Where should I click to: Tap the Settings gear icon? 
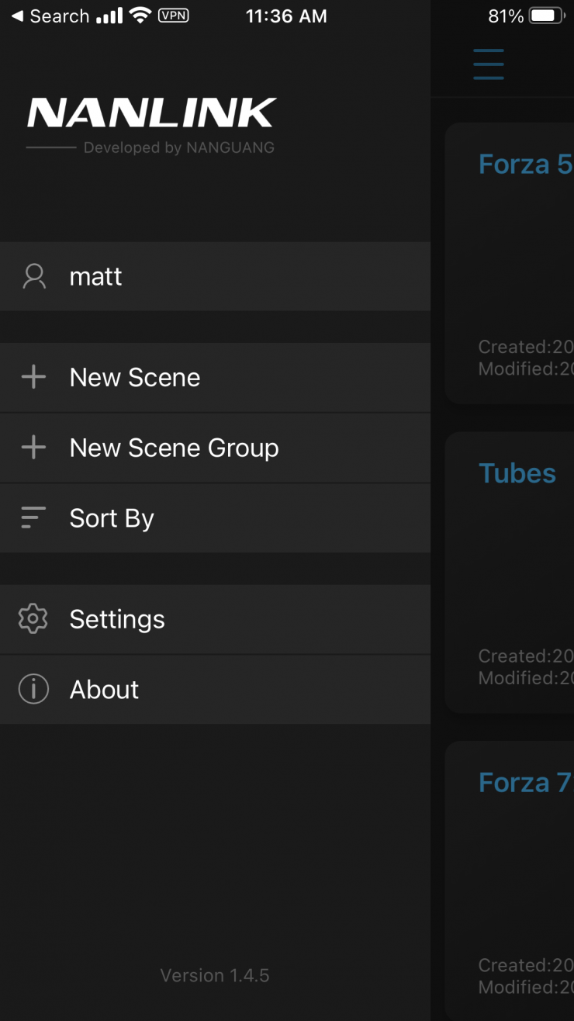pyautogui.click(x=33, y=619)
